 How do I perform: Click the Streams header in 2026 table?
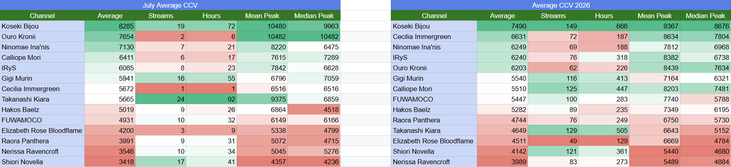(553, 16)
